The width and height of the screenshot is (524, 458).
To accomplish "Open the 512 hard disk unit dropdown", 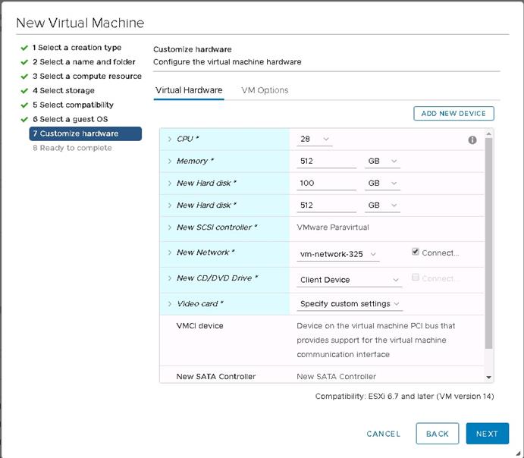I will (x=382, y=205).
